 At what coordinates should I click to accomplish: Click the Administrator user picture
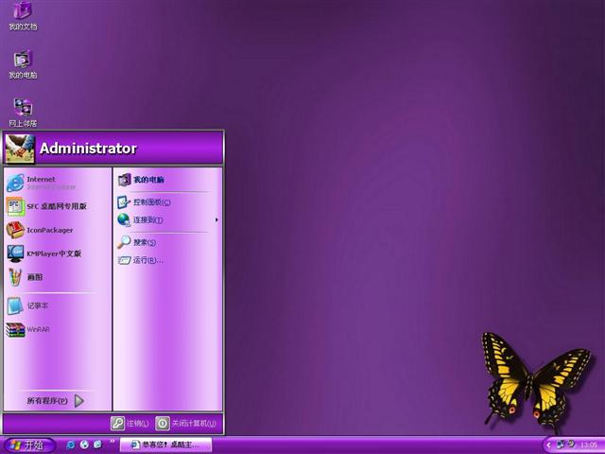tap(20, 148)
